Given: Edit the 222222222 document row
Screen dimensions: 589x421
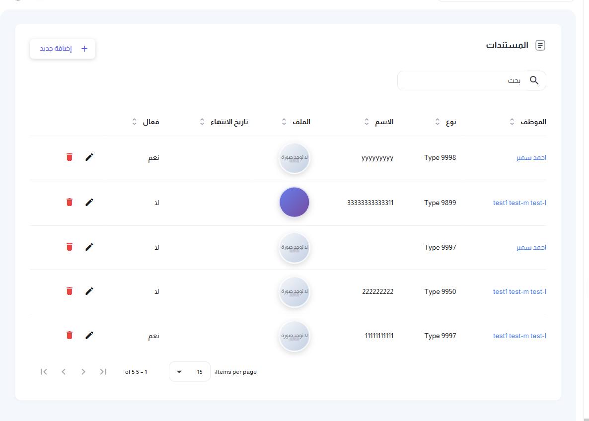Looking at the screenshot, I should pos(89,291).
